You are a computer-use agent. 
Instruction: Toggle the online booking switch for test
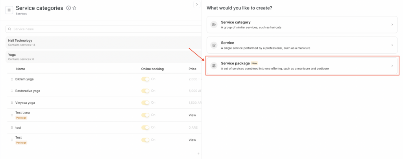click(x=146, y=128)
